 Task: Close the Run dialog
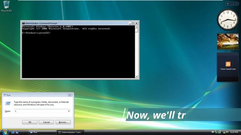click(x=70, y=95)
